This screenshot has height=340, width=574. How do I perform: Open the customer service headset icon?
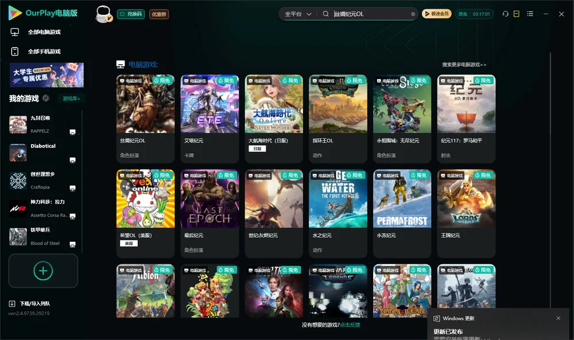pos(505,14)
